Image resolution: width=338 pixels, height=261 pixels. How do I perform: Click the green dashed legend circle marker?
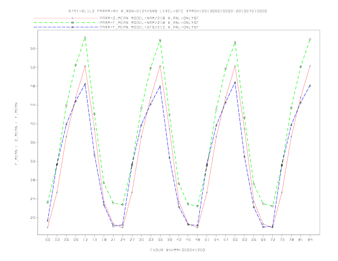73,23
